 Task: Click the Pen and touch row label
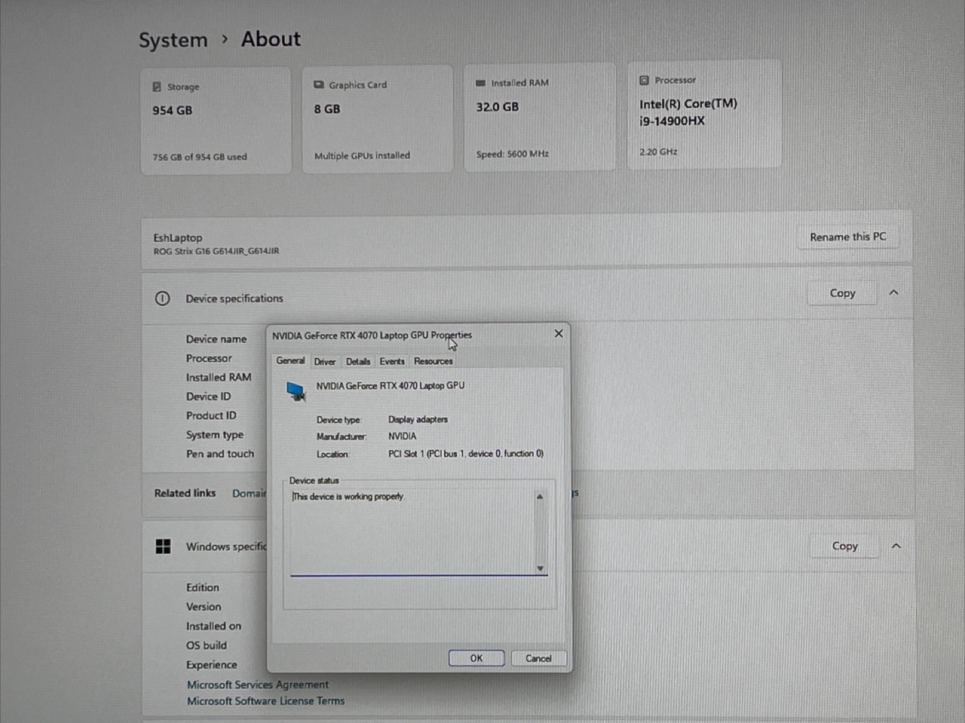coord(220,454)
